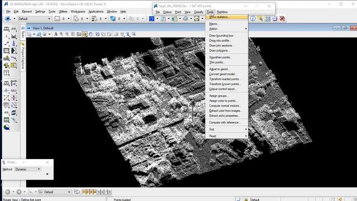Image resolution: width=357 pixels, height=201 pixels.
Task: Open Point menu in TerraScan window
Action: (x=178, y=12)
